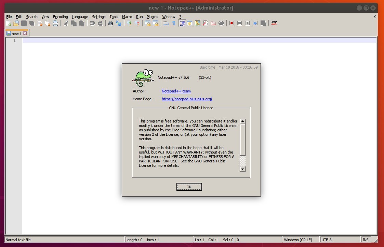Click 'Windows (CR LF)' in status bar
Viewport: 384px width, 247px height.
[298, 240]
